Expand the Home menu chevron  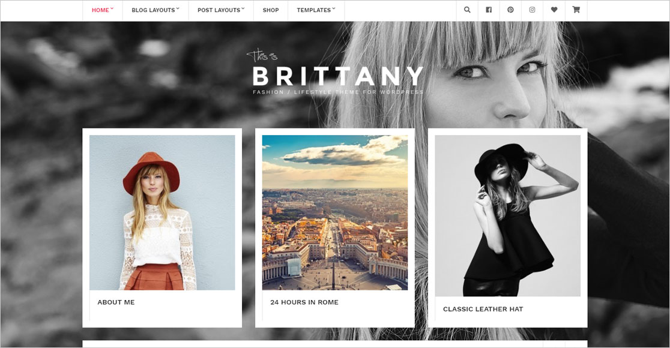tap(112, 8)
